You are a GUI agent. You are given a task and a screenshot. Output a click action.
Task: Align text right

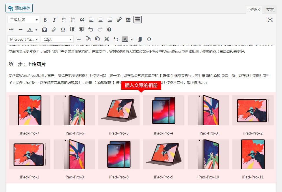[110, 20]
